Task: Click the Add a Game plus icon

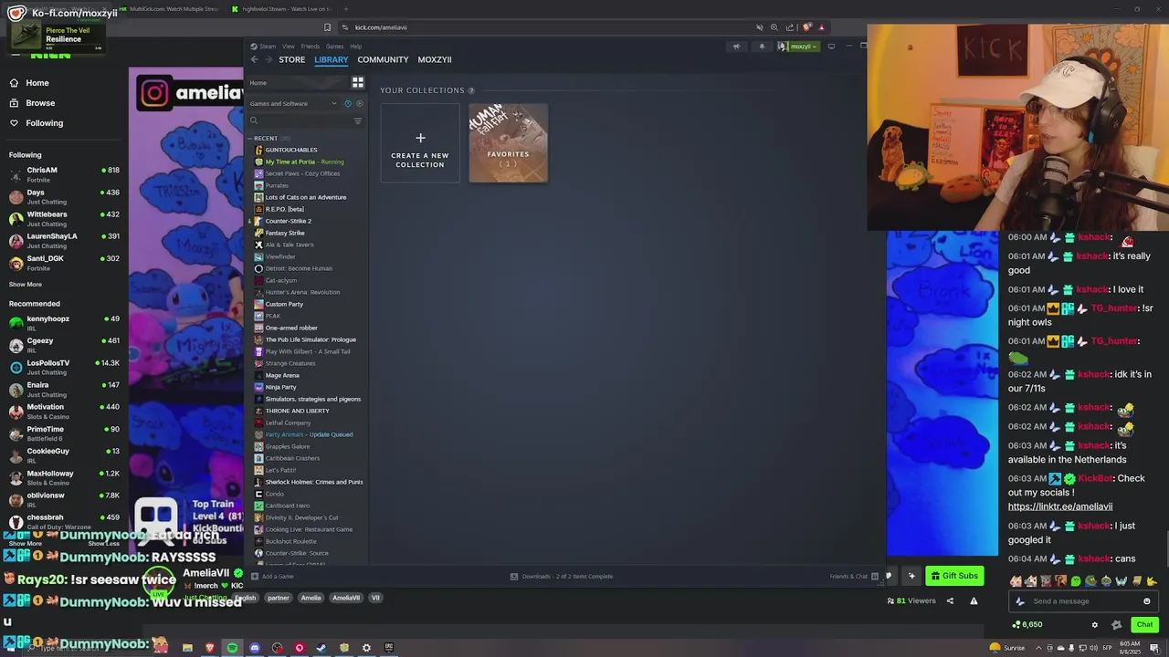Action: pos(253,577)
